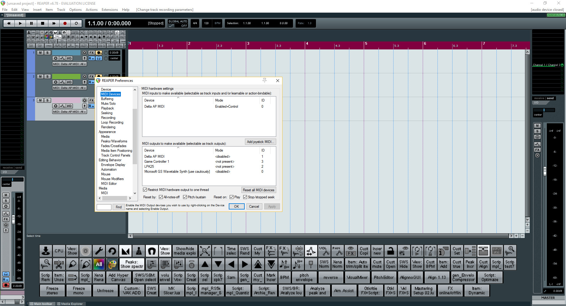
Task: Click OK in REAPER Preferences
Action: point(236,207)
